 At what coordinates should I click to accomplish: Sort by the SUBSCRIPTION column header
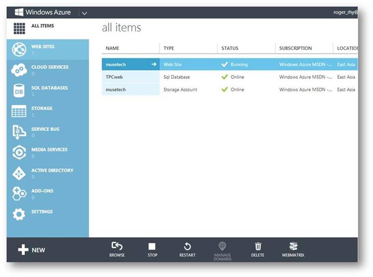295,48
